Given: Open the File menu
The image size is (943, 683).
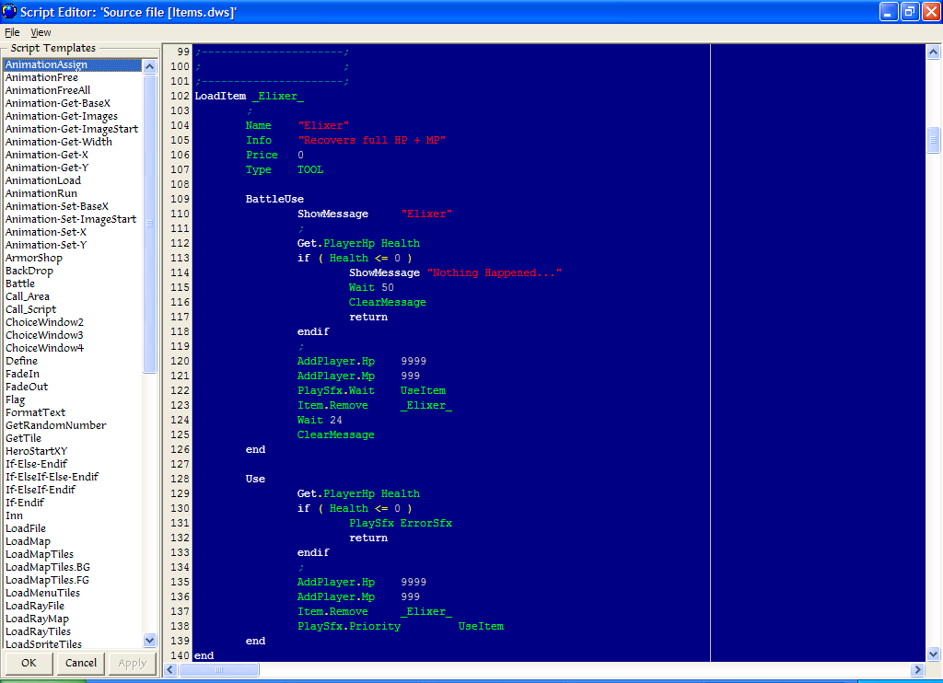Looking at the screenshot, I should pos(12,32).
